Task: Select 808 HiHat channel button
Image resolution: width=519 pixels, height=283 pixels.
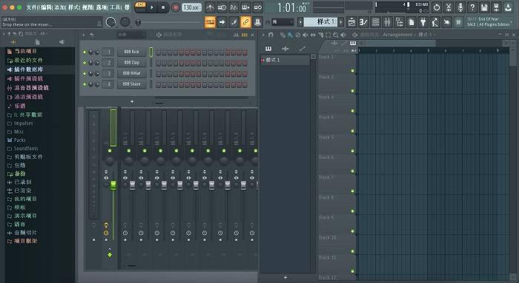Action: [132, 73]
